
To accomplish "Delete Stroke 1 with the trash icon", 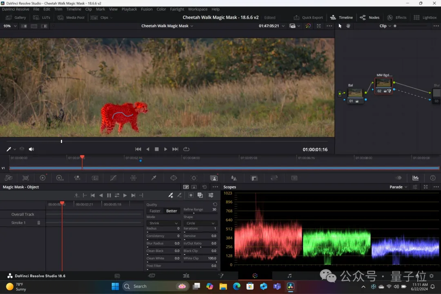I will (39, 223).
